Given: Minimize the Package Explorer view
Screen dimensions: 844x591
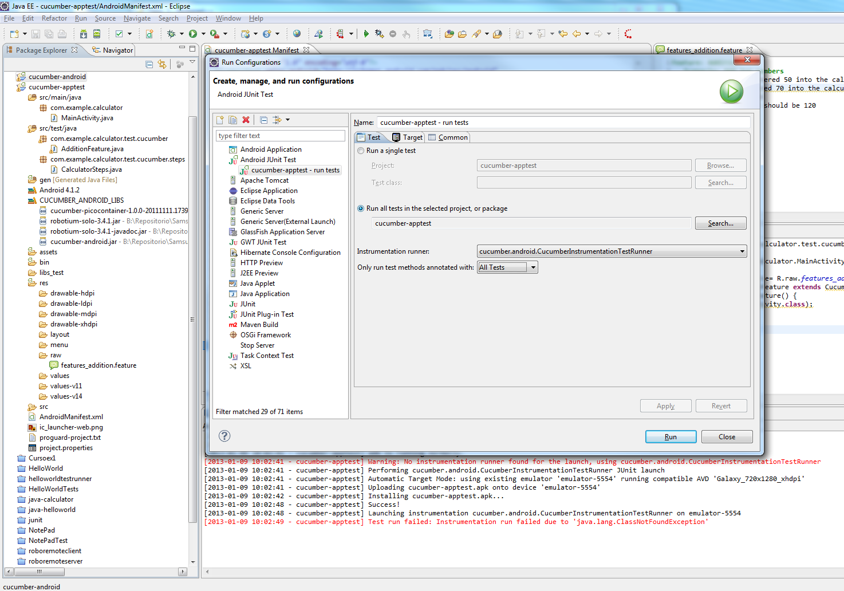Looking at the screenshot, I should click(x=182, y=48).
